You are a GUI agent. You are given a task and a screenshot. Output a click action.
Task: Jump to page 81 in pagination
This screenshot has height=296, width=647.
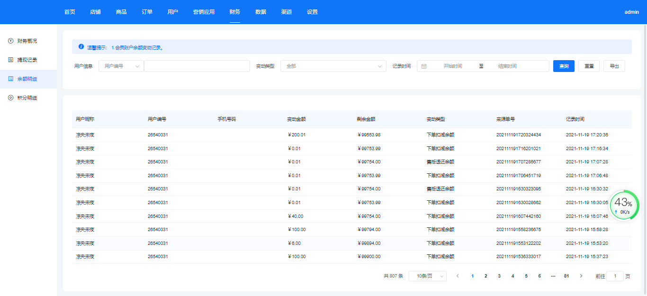566,276
